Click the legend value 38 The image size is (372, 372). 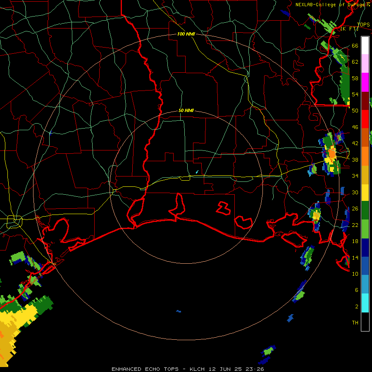[355, 160]
